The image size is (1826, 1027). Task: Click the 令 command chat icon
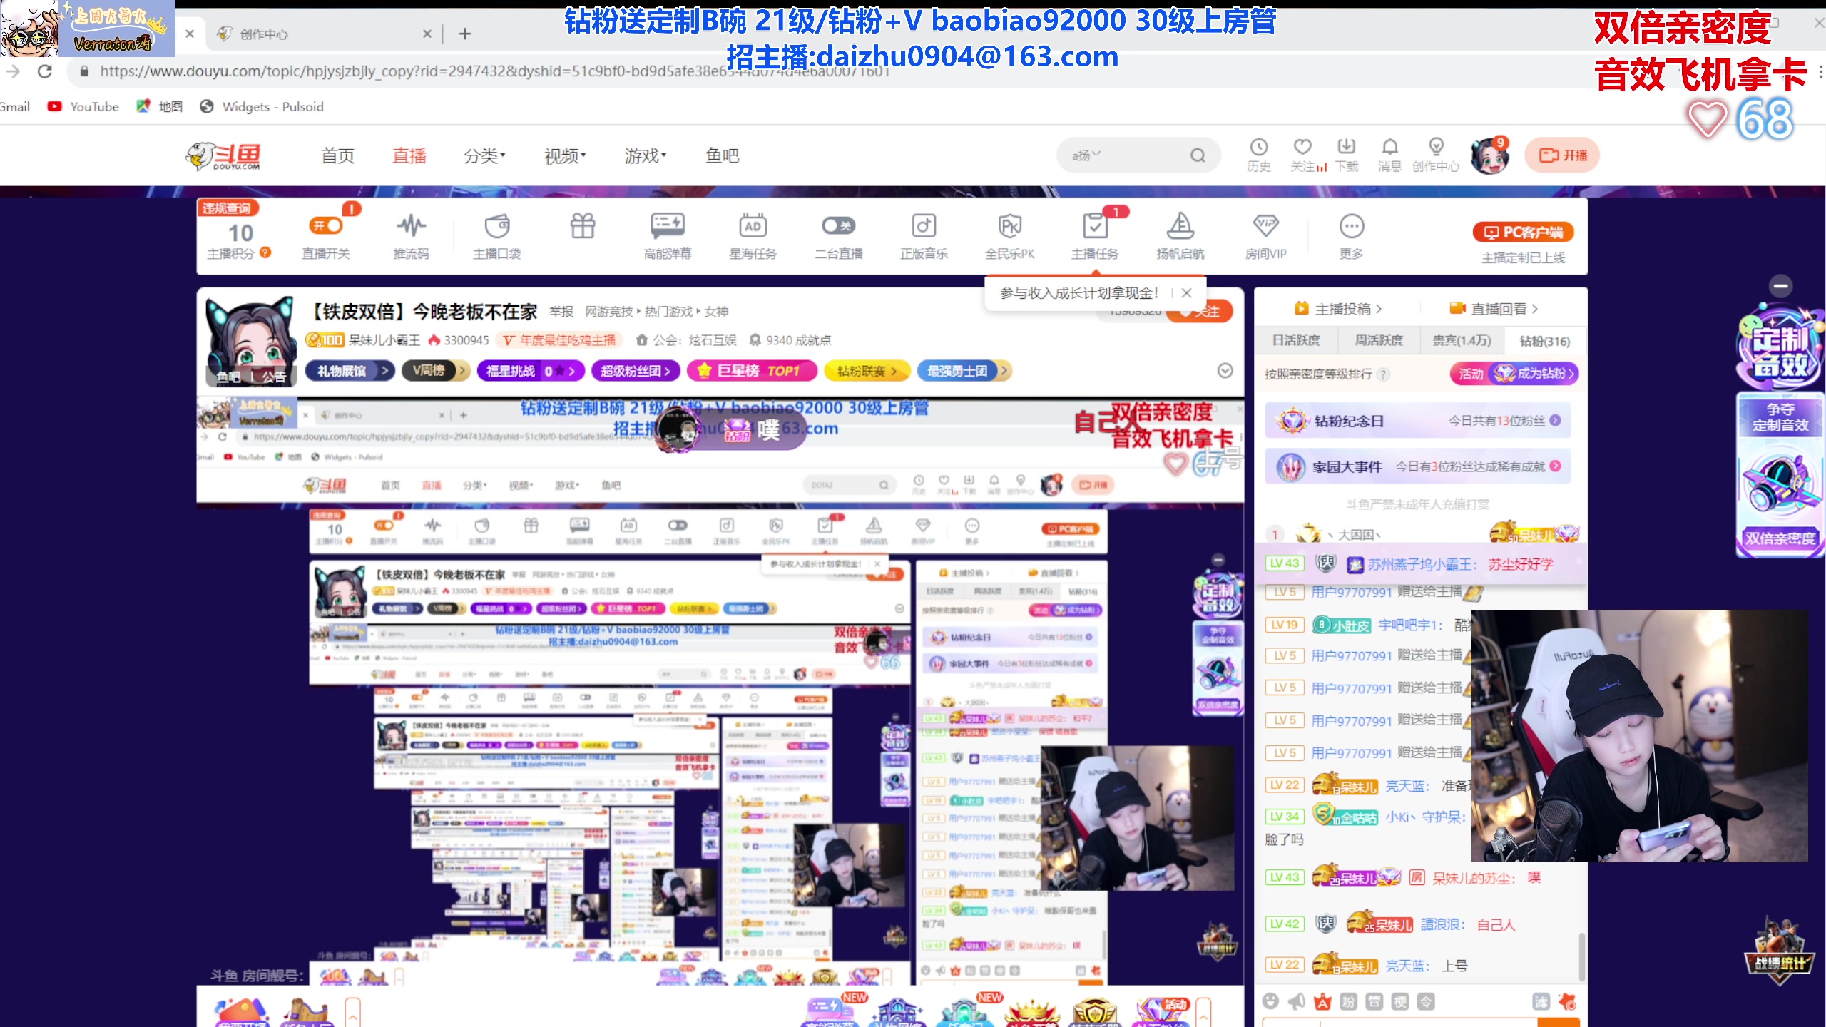pyautogui.click(x=1426, y=1001)
